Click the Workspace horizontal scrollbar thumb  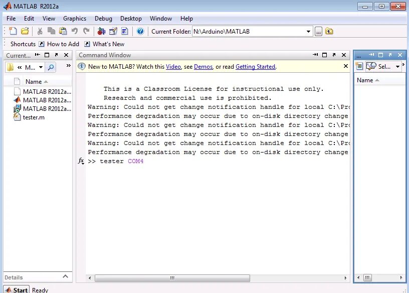pyautogui.click(x=367, y=277)
